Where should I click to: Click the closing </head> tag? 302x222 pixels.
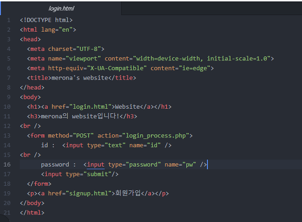(x=32, y=88)
